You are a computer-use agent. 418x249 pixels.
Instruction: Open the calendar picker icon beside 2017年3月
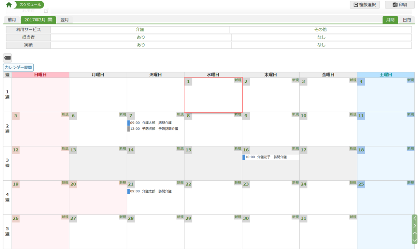coord(50,20)
